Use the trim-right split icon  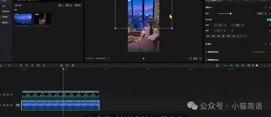pyautogui.click(x=32, y=65)
